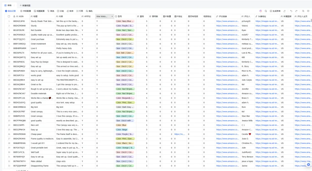The width and height of the screenshot is (312, 171).
Task: Click the share icon in toolbar
Action: point(285,11)
